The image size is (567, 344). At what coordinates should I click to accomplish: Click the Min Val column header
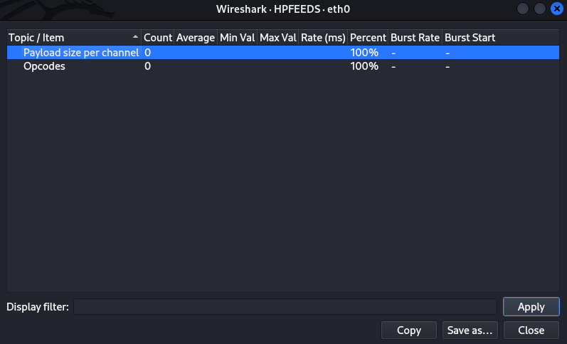pyautogui.click(x=237, y=37)
